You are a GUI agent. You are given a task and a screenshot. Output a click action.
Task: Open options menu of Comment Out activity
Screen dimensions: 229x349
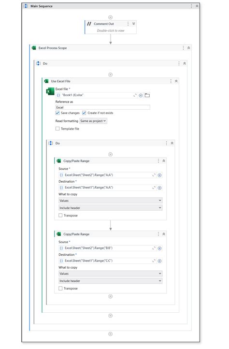128,24
